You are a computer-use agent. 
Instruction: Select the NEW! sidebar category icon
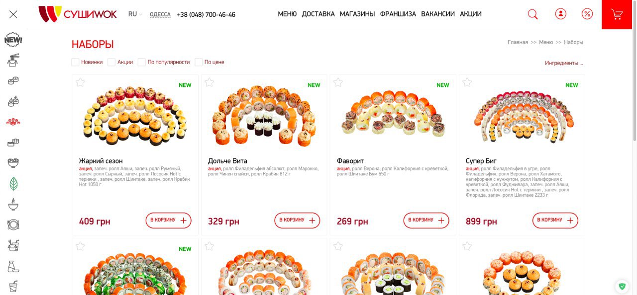(13, 40)
